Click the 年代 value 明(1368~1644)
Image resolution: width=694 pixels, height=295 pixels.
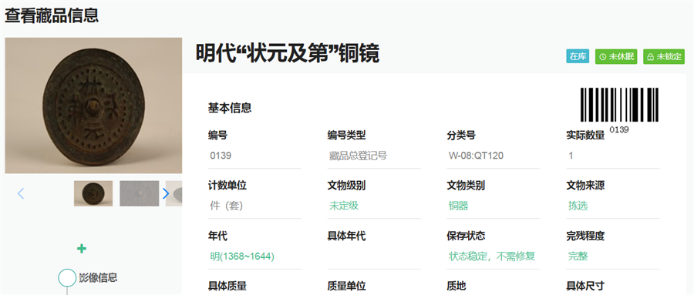point(242,256)
